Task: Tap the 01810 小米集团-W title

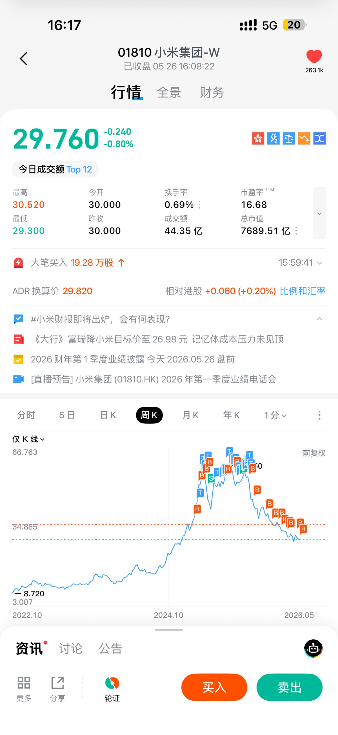Action: click(169, 52)
